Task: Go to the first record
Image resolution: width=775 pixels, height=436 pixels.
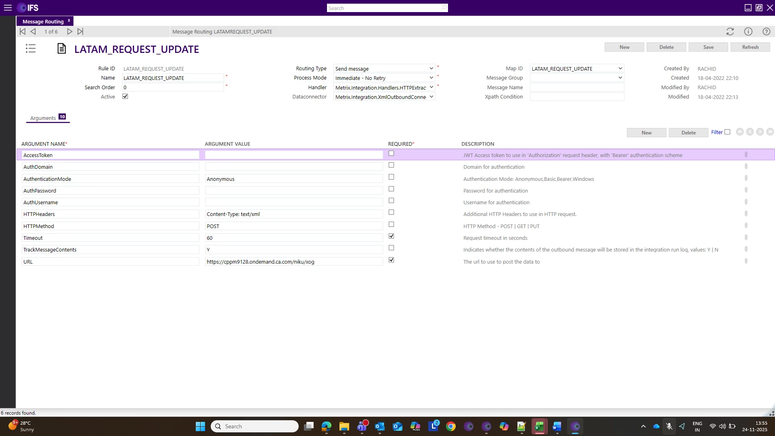Action: 23,31
